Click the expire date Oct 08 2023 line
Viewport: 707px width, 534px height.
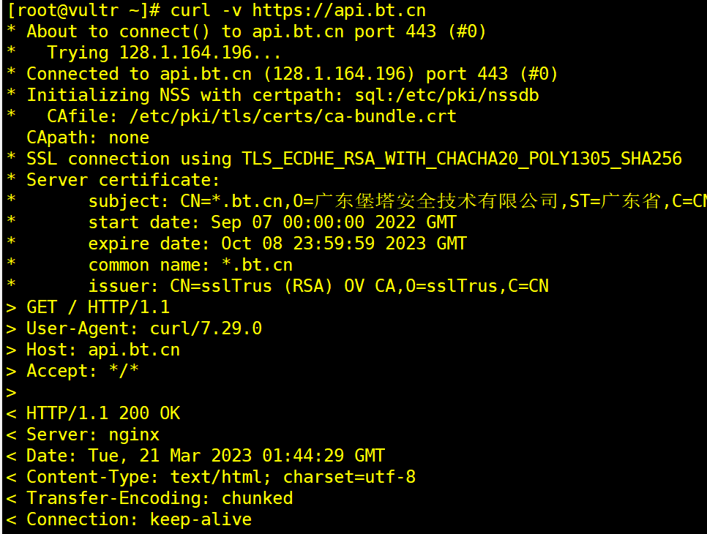click(x=277, y=244)
